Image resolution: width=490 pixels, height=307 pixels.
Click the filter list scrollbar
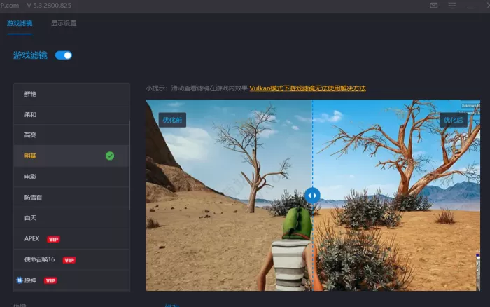pyautogui.click(x=129, y=165)
